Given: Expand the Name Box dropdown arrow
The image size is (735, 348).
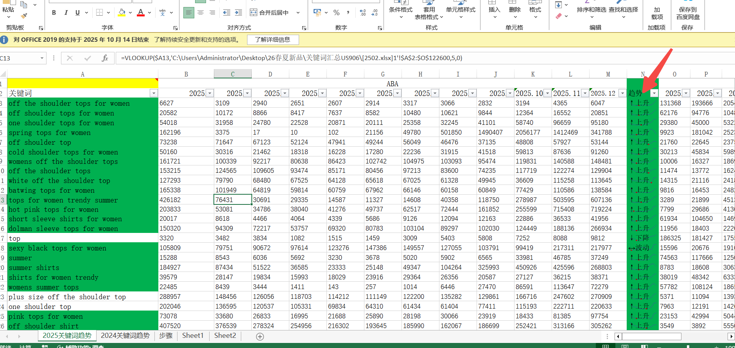Looking at the screenshot, I should (42, 58).
